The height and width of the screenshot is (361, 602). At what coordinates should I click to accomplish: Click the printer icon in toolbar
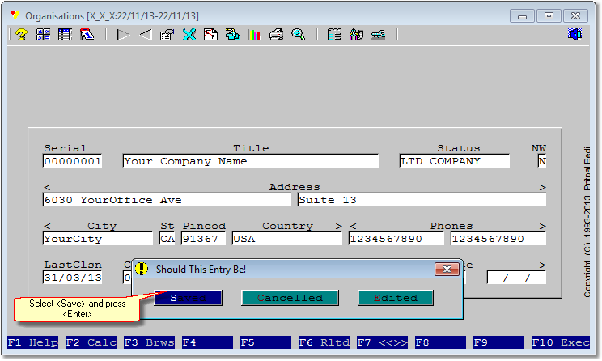(276, 35)
